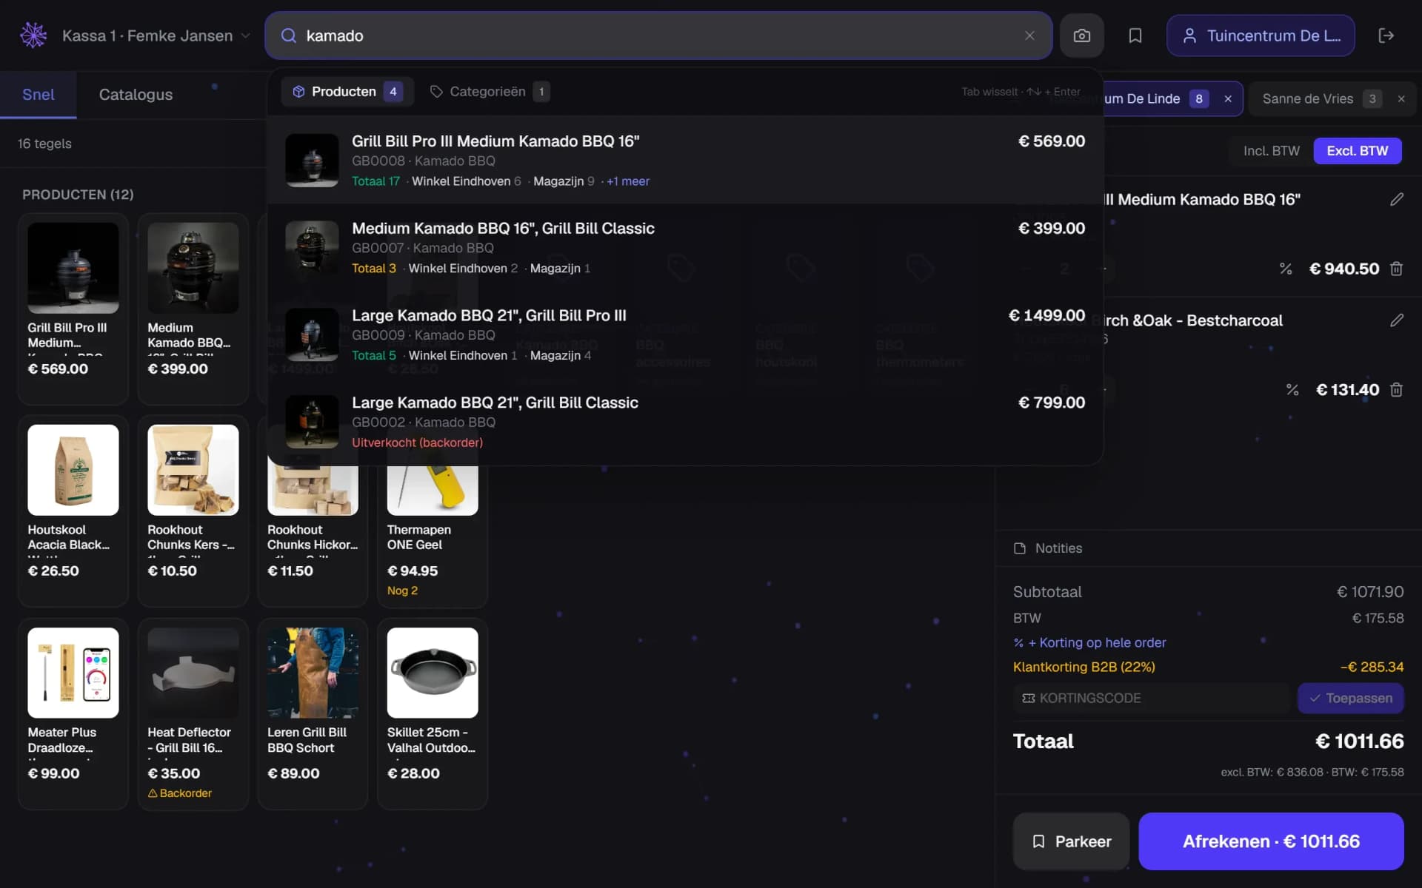Add Meater Plus Draadloze tile

(x=73, y=714)
